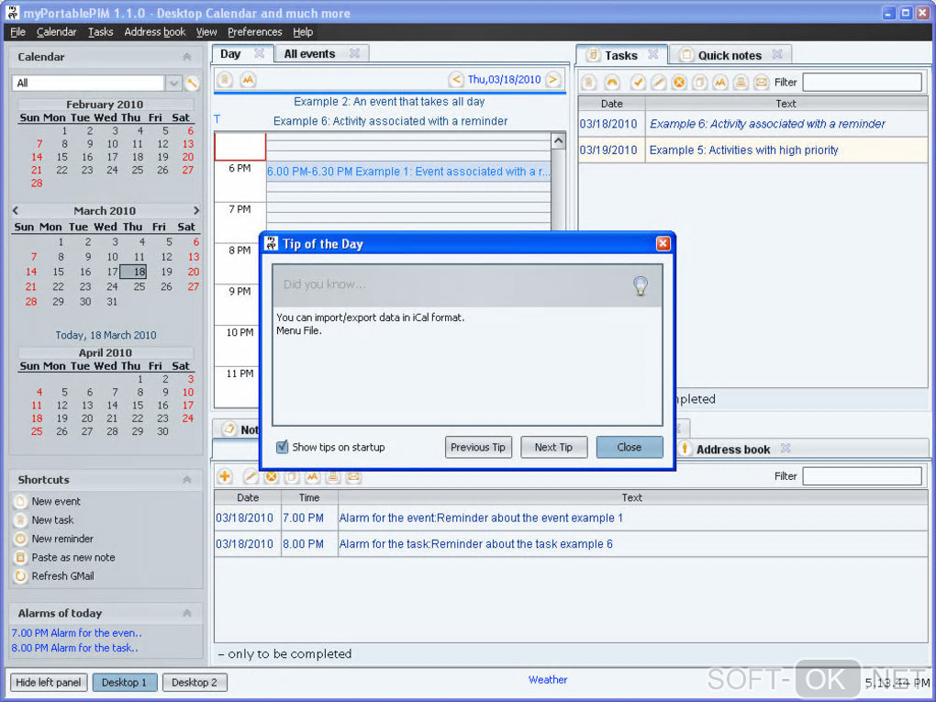Click the envelope icon in reminders toolbar

pos(354,476)
